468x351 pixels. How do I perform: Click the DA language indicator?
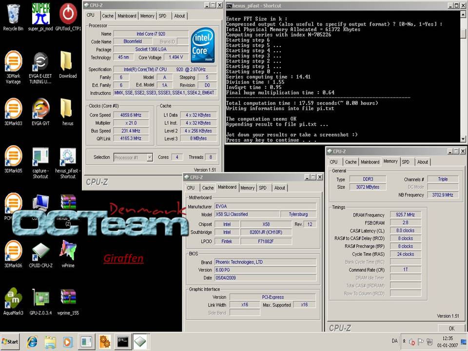pos(394,341)
